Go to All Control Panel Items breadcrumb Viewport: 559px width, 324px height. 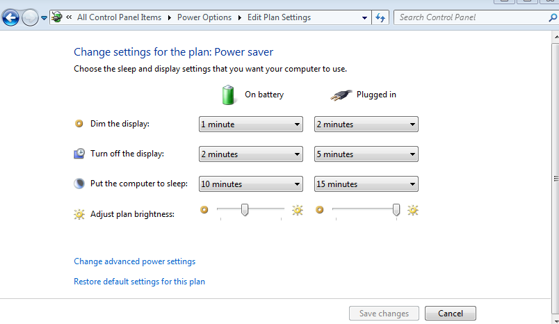(x=119, y=17)
